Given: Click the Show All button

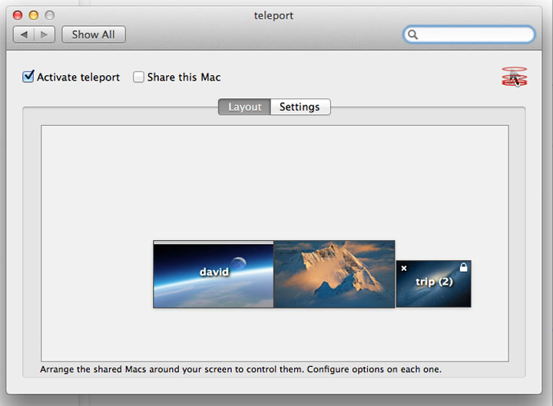Looking at the screenshot, I should click(x=94, y=35).
